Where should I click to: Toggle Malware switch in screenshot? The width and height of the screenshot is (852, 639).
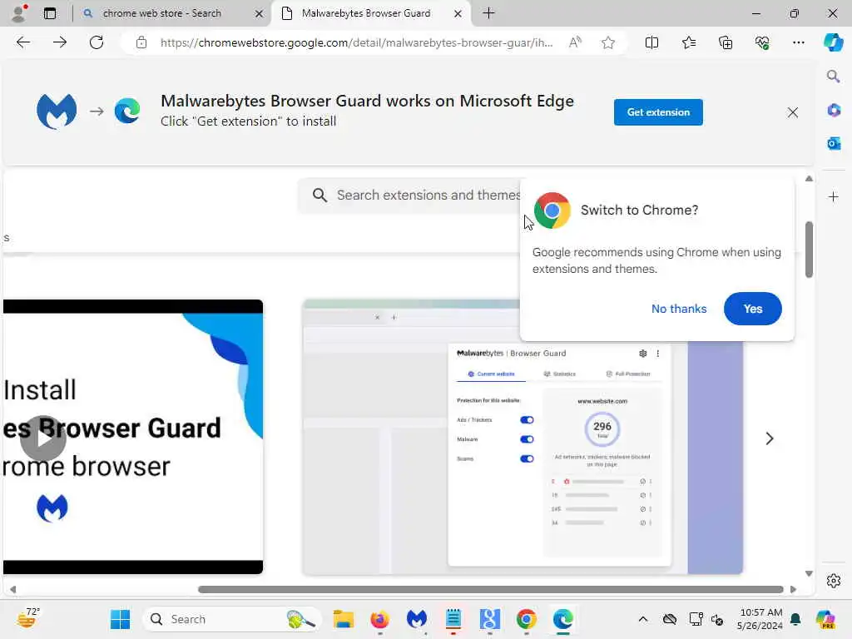(x=527, y=439)
